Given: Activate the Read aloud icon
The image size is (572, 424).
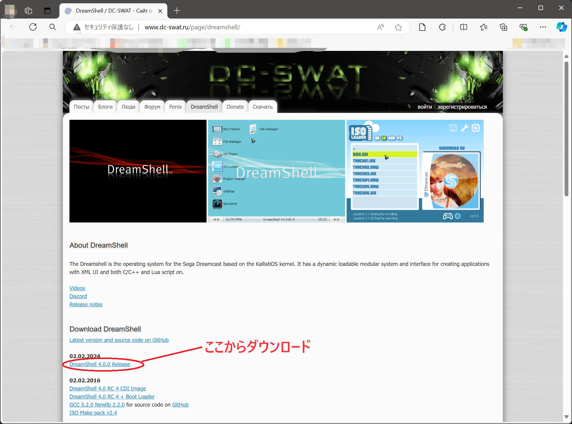Looking at the screenshot, I should pyautogui.click(x=380, y=27).
